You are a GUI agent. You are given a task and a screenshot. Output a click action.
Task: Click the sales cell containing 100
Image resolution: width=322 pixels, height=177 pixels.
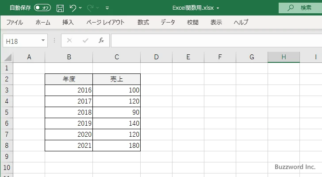(x=117, y=90)
